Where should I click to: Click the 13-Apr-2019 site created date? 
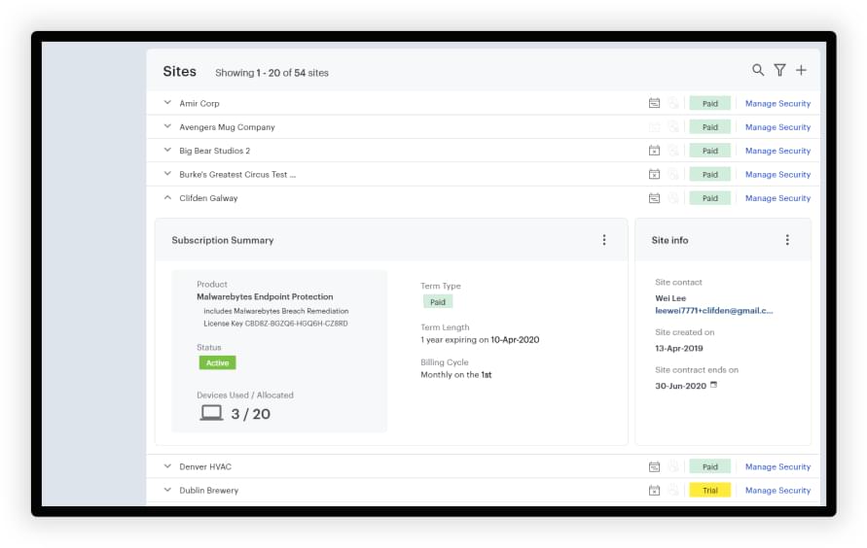(x=678, y=348)
